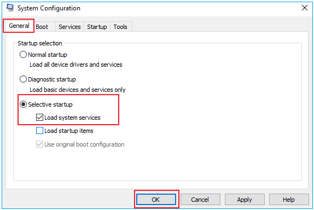
Task: Click the Cancel button
Action: click(x=200, y=200)
